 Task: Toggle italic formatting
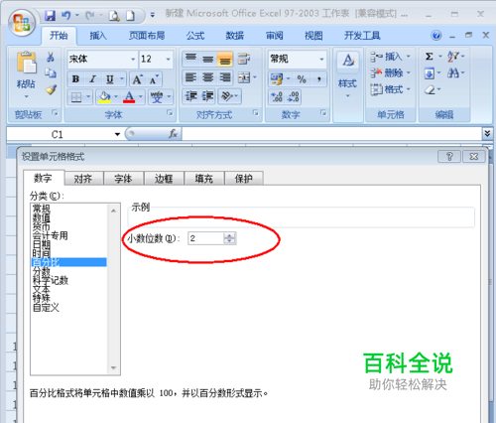pos(92,79)
